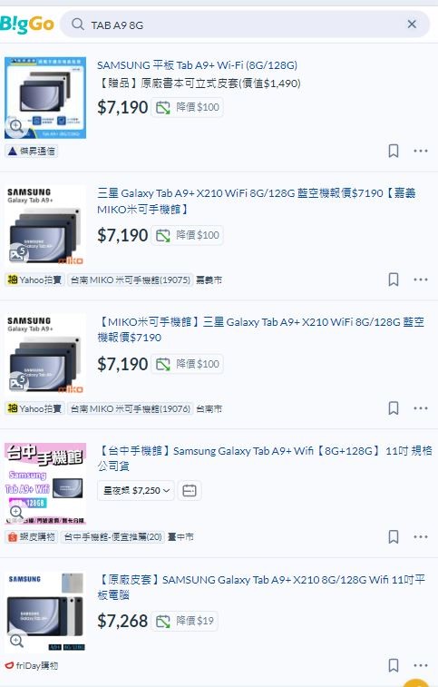This screenshot has height=687, width=438.
Task: Open price history icon beside $7,268
Action: (163, 621)
